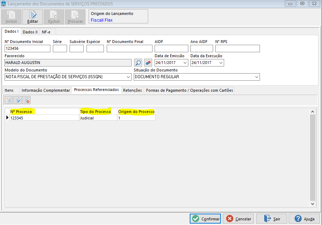Open Data de Emissão date dropdown
322x225 pixels.
[x=185, y=63]
